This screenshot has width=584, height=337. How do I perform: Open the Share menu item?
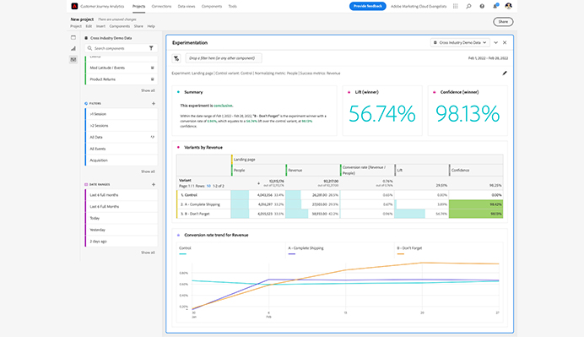(x=138, y=26)
